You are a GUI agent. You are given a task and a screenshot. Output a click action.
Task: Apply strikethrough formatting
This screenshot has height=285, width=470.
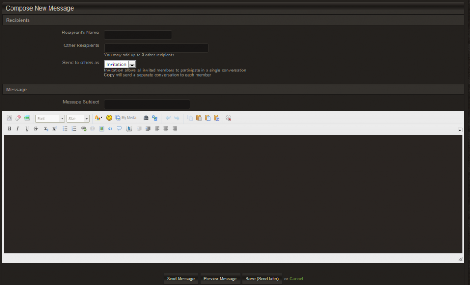36,129
